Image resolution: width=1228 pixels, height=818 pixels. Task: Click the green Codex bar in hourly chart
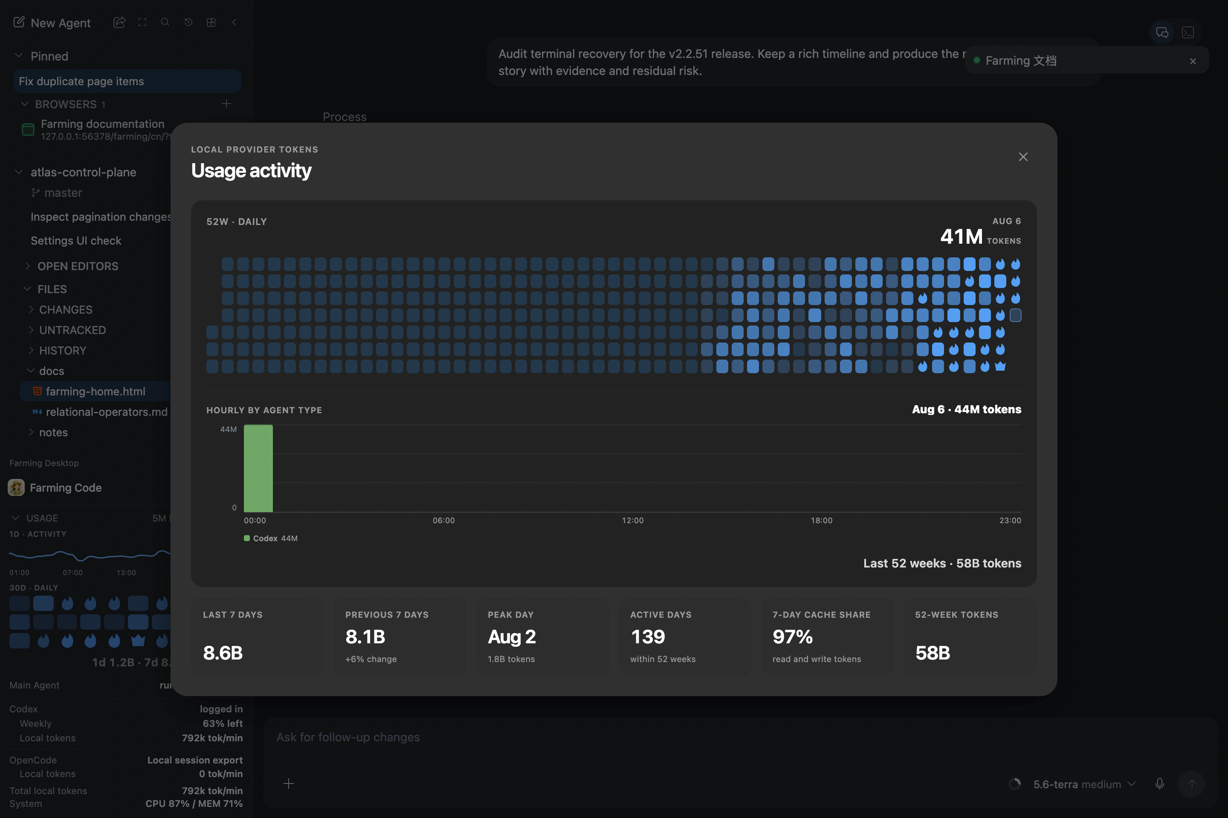(258, 468)
